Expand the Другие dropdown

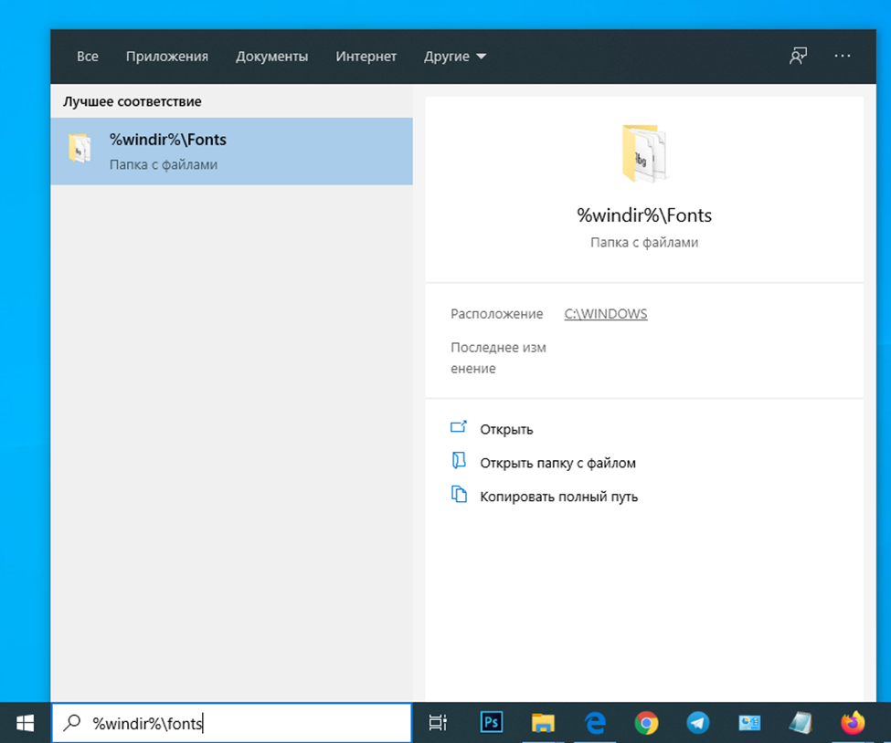coord(454,57)
